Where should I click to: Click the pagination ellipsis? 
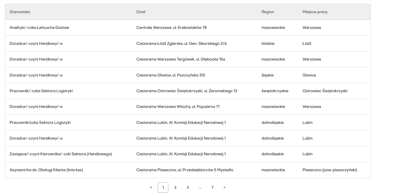(200, 187)
